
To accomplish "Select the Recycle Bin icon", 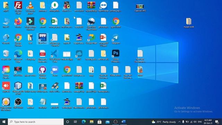I will point(6,53).
